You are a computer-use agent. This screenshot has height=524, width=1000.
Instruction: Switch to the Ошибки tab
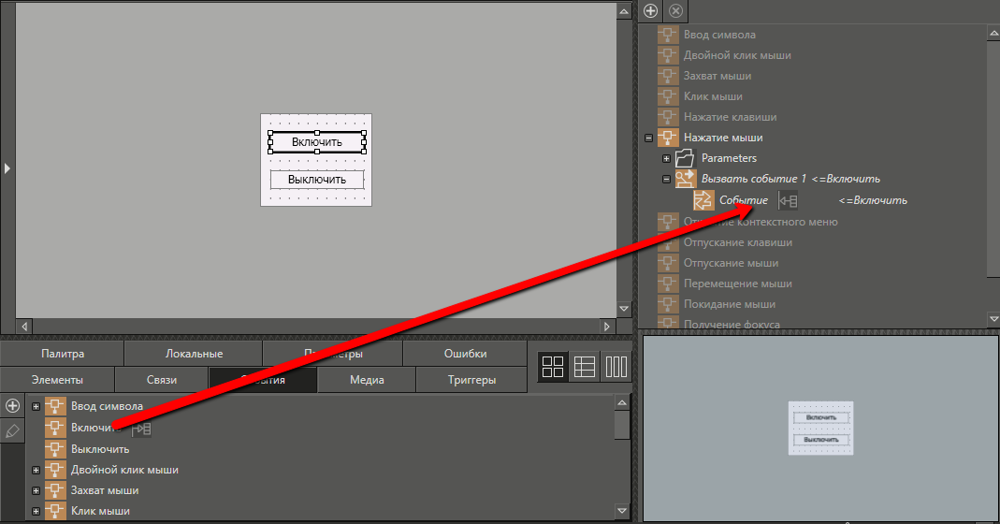465,354
